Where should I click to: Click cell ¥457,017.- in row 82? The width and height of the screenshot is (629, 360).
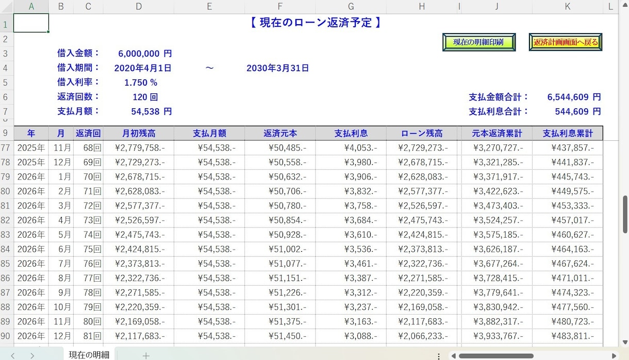[x=568, y=220]
